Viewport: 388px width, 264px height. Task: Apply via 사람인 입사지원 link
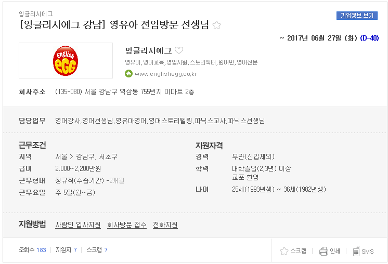tap(78, 225)
